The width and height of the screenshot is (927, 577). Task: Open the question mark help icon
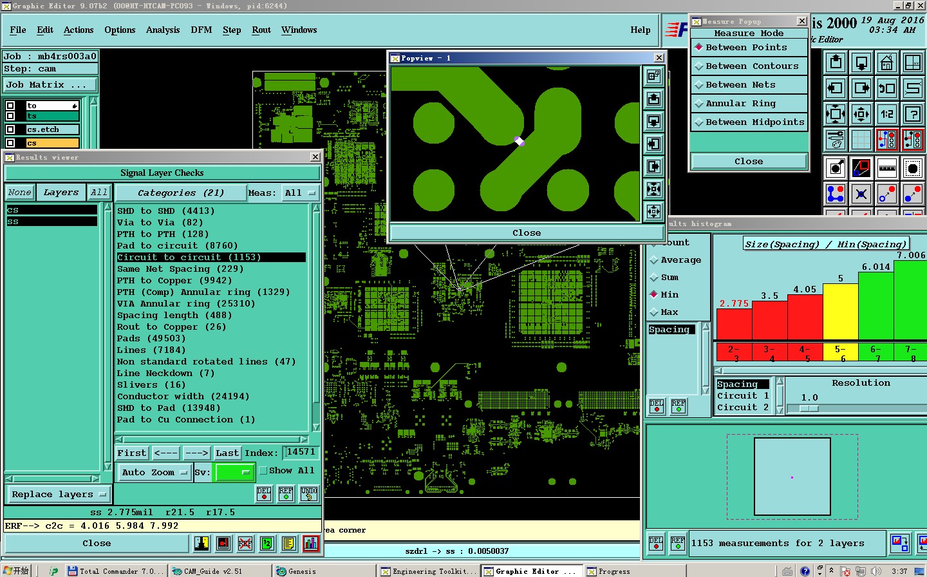click(913, 114)
